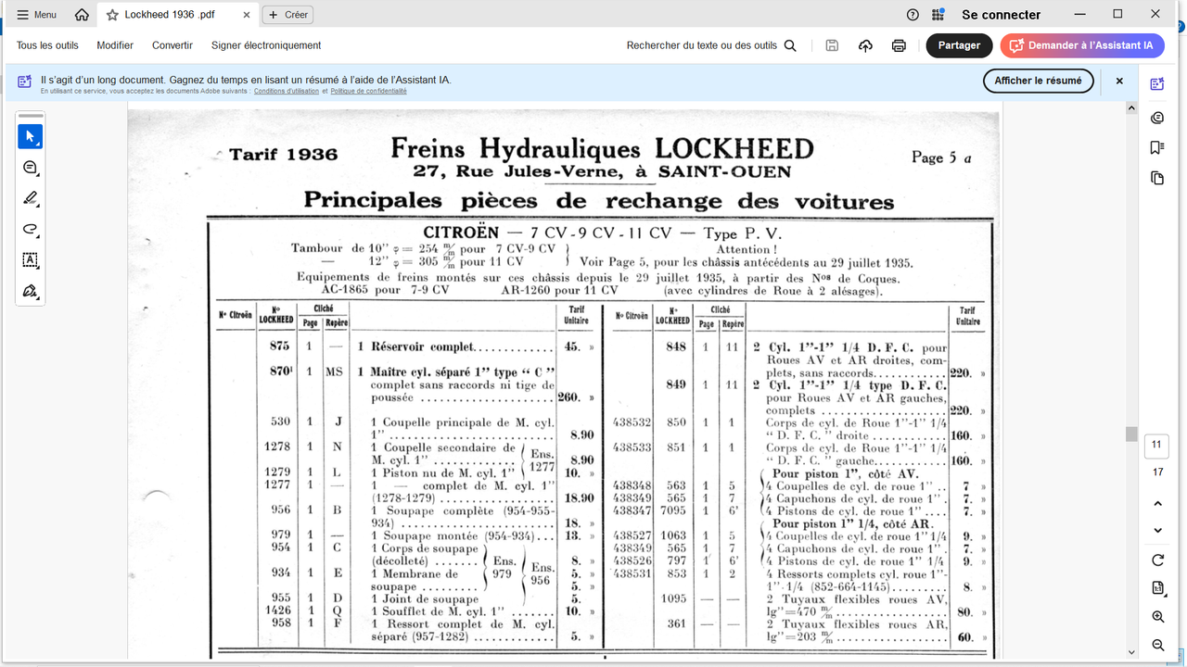Viewport: 1187px width, 667px height.
Task: Go to next page with the down chevron
Action: 1156,530
